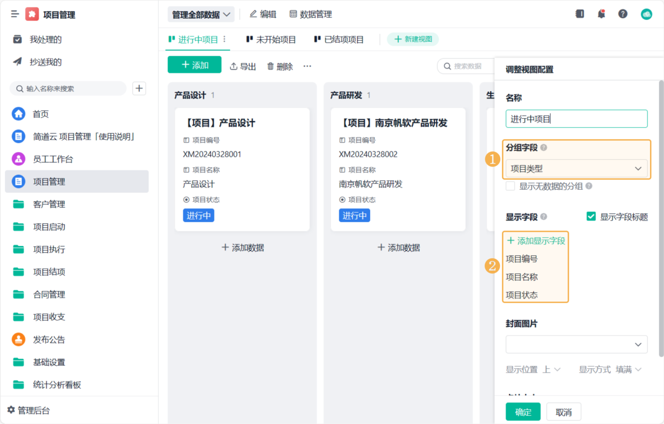Open 抄送我的 paper-plane icon
The height and width of the screenshot is (424, 664).
[18, 62]
